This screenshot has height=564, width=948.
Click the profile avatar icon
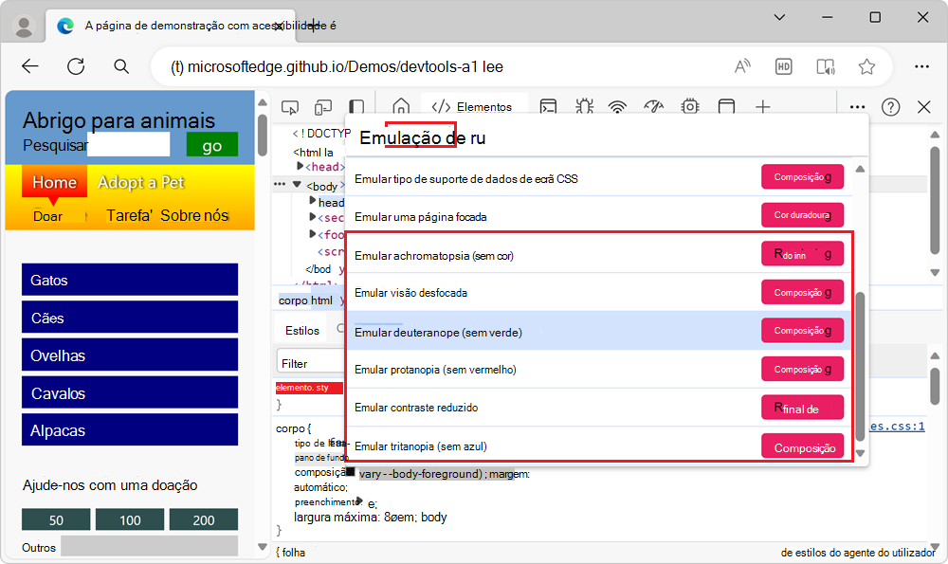(24, 26)
